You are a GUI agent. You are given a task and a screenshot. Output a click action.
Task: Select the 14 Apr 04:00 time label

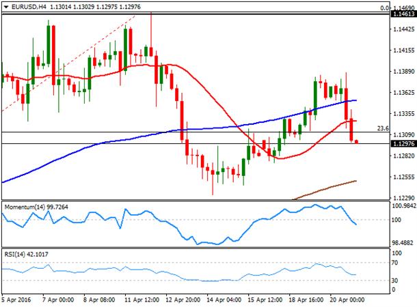[x=224, y=300]
